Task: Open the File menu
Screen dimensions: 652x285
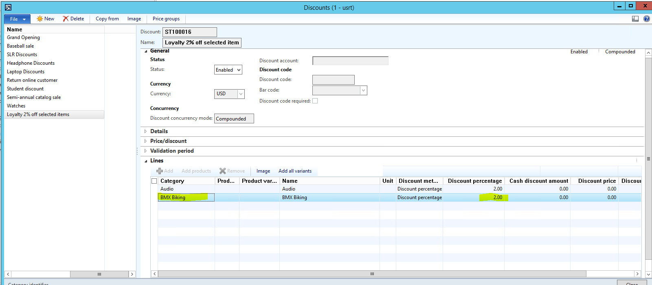Action: click(x=17, y=19)
